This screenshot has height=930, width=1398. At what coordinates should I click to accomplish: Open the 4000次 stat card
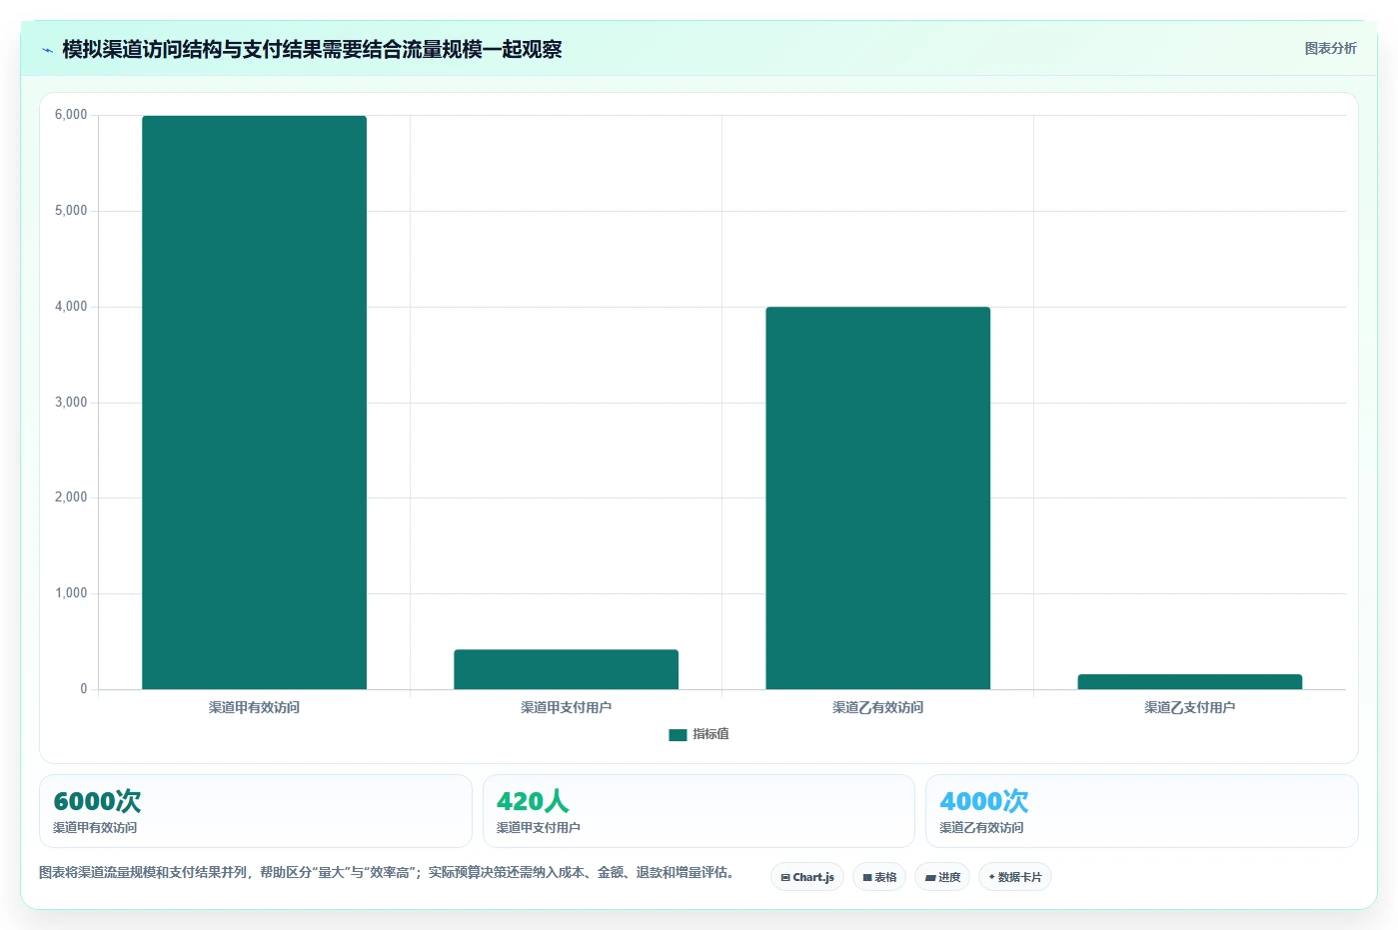[x=1142, y=811]
